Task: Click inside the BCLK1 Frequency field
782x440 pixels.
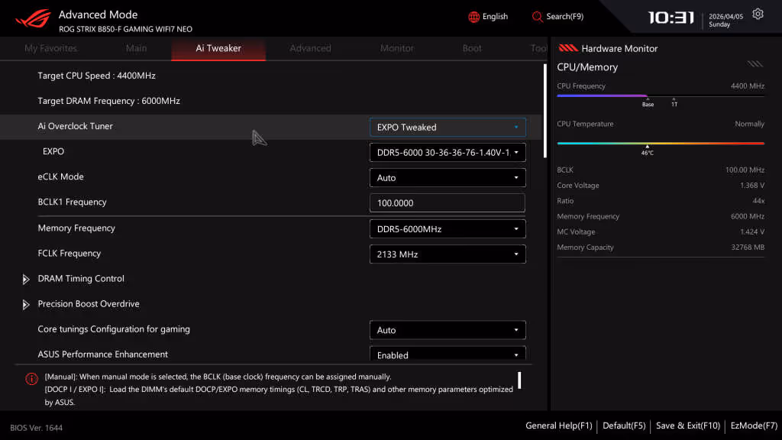Action: (447, 202)
